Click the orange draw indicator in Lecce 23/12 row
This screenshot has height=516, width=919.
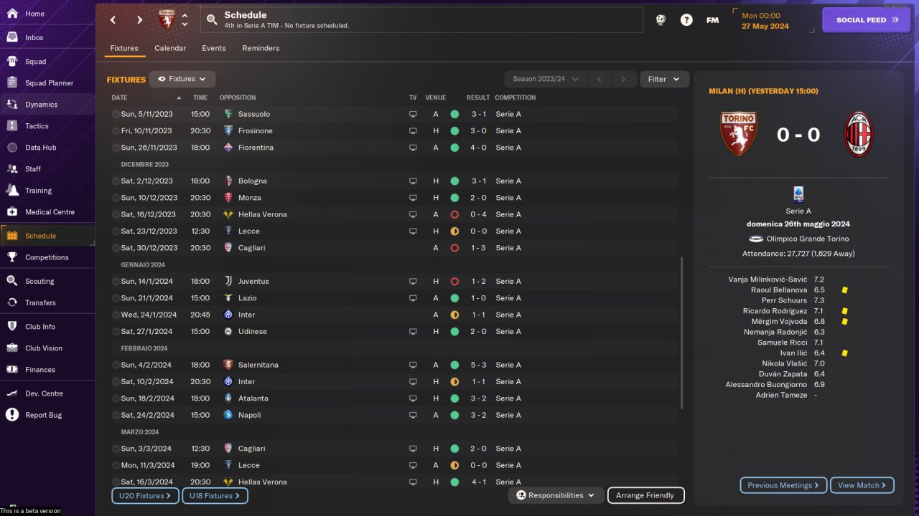[454, 231]
